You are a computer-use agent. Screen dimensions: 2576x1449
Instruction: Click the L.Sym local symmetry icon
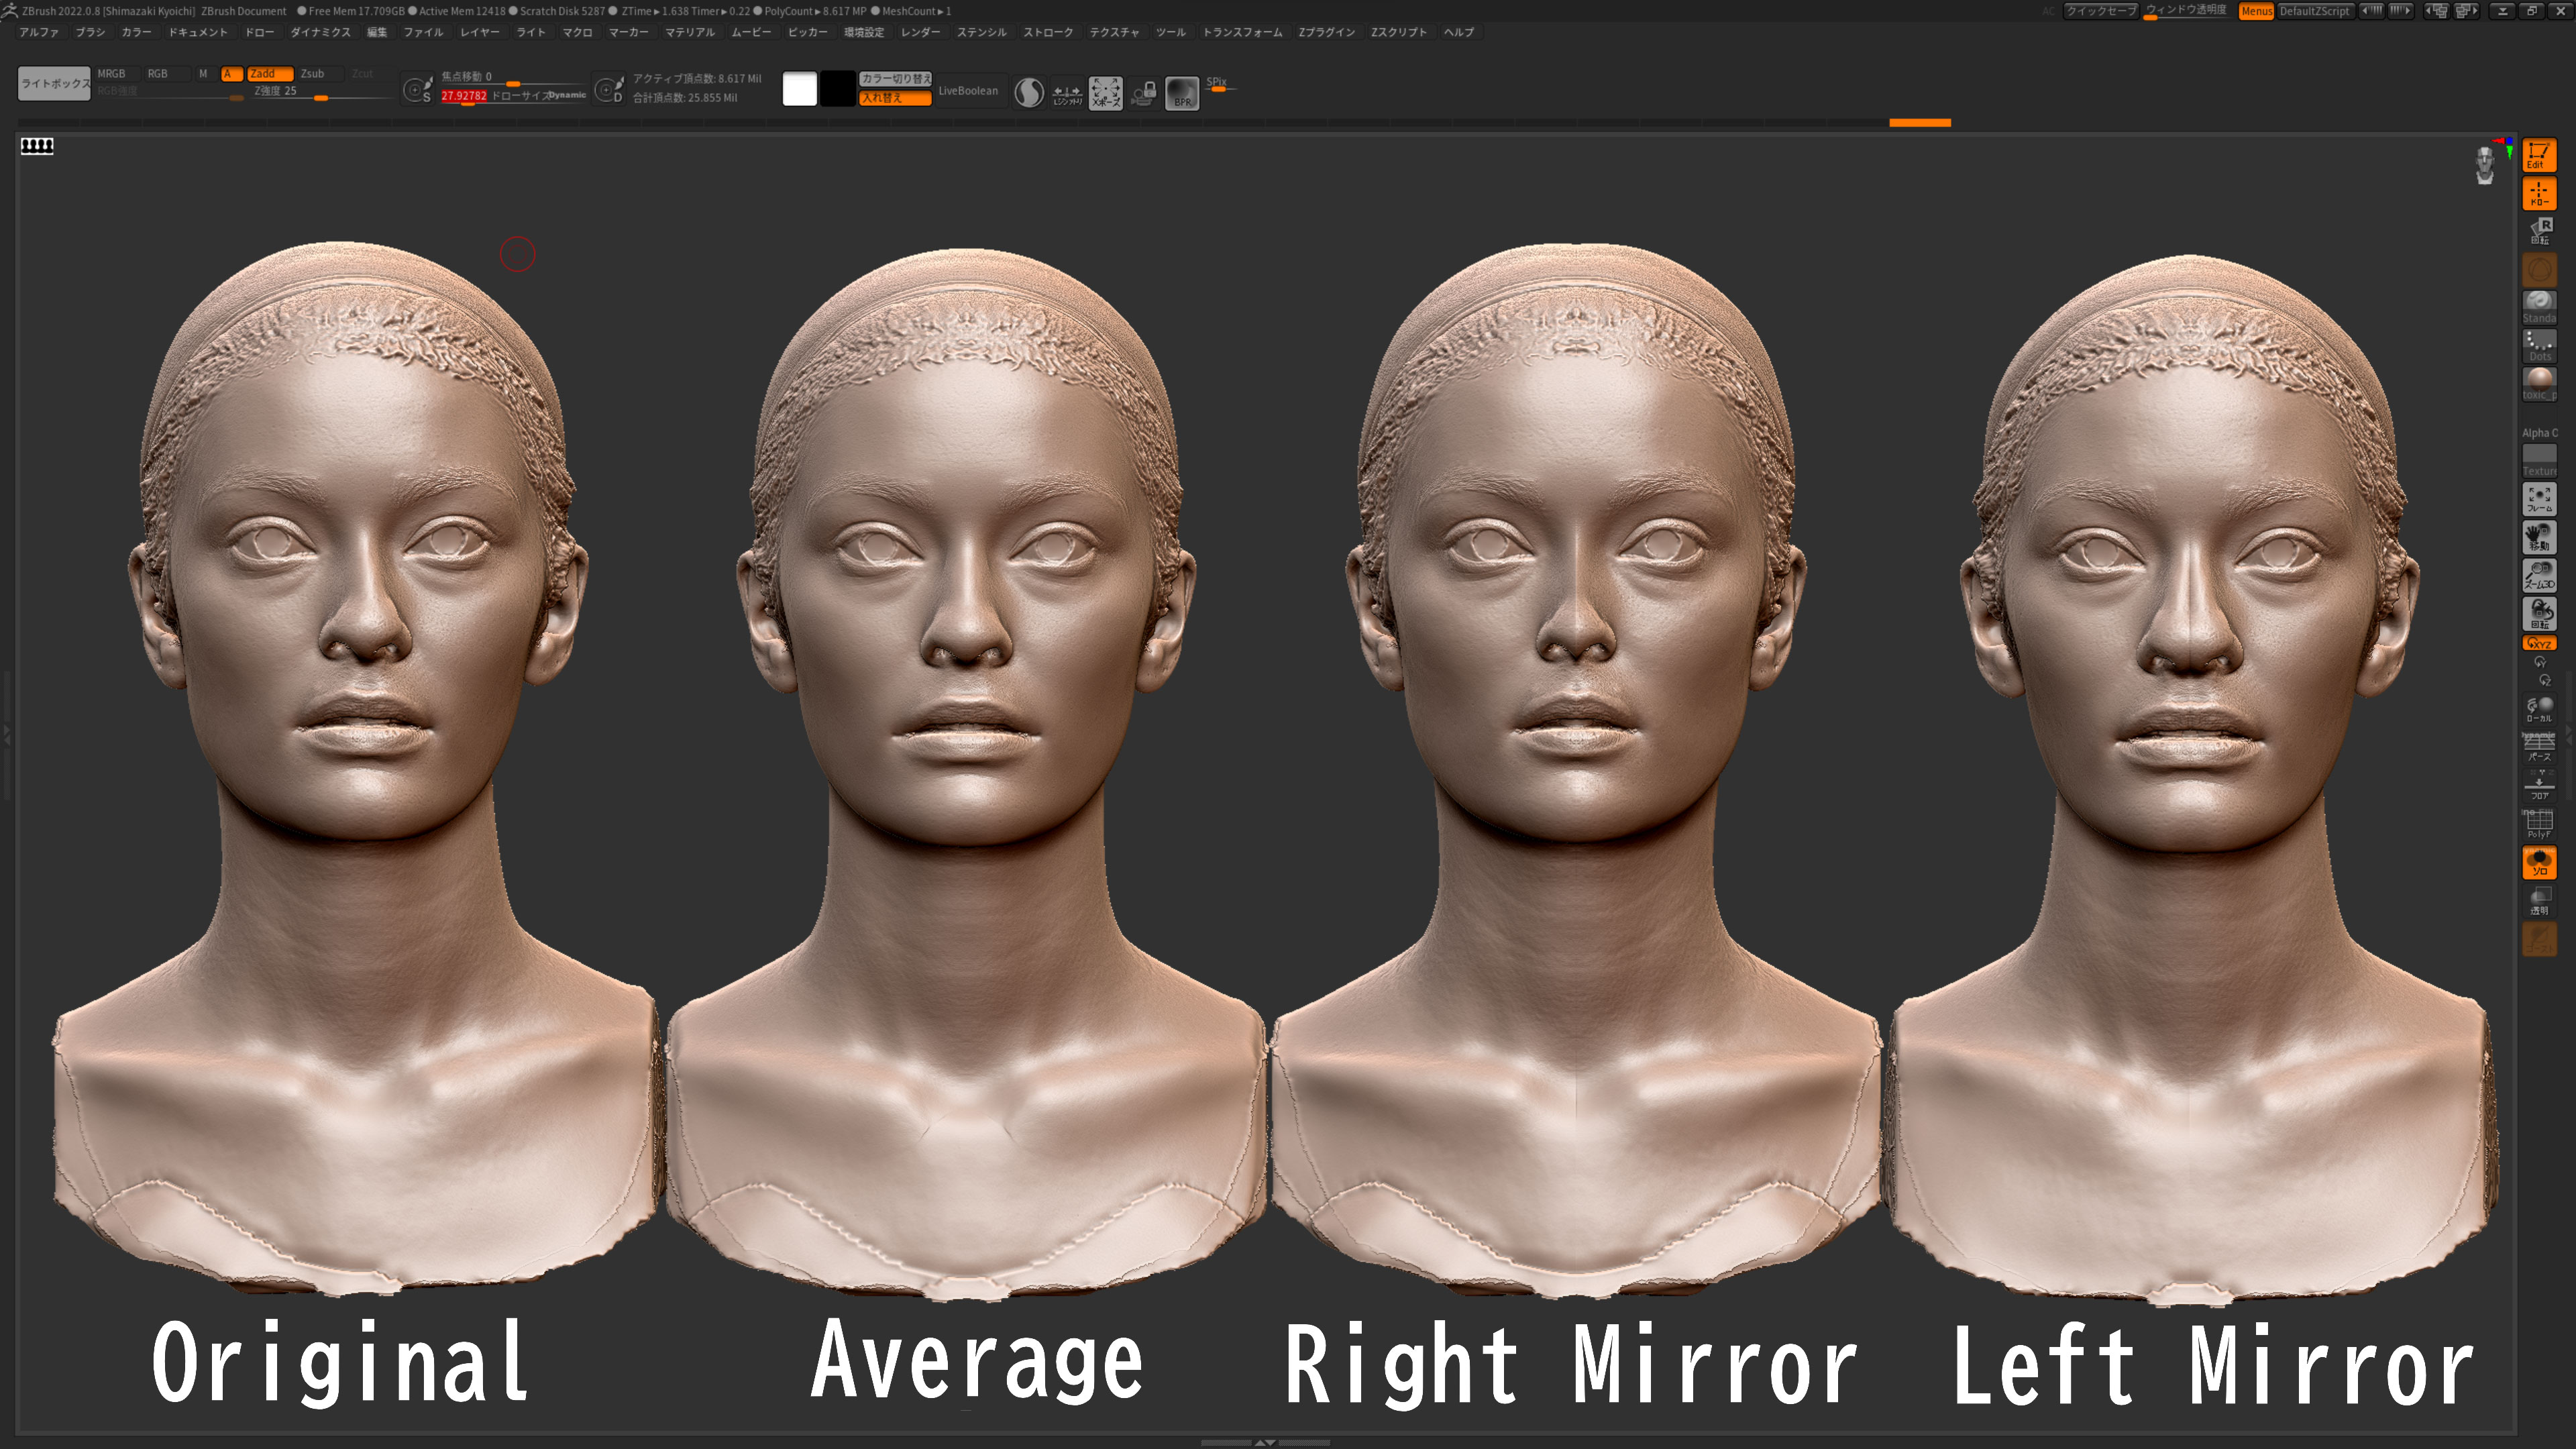[x=1067, y=93]
